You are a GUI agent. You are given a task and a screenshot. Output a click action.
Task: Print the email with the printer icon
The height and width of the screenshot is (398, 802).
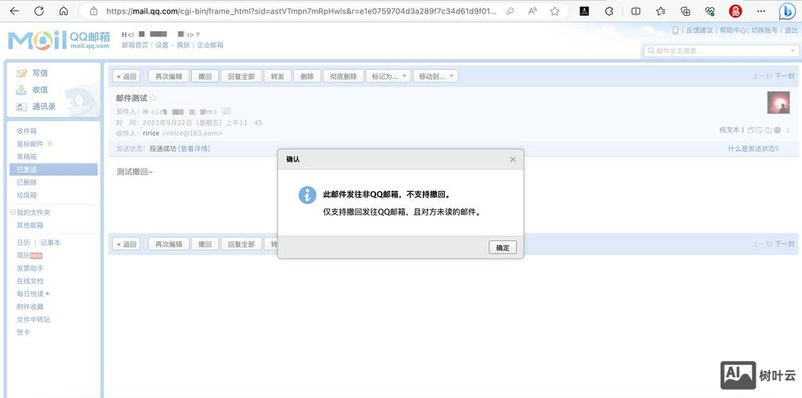pyautogui.click(x=777, y=131)
